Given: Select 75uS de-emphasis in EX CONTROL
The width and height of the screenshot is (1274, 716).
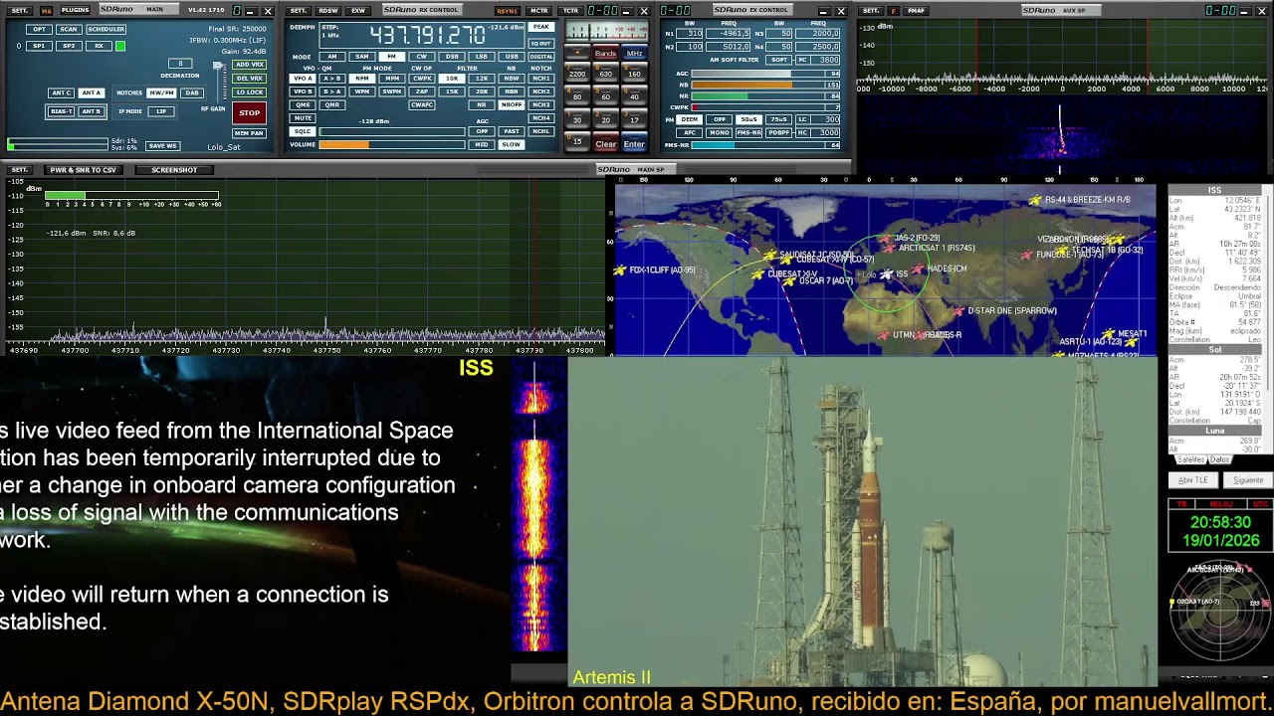Looking at the screenshot, I should (x=778, y=119).
